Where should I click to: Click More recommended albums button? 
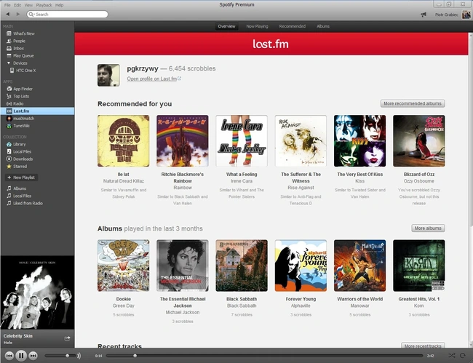413,103
